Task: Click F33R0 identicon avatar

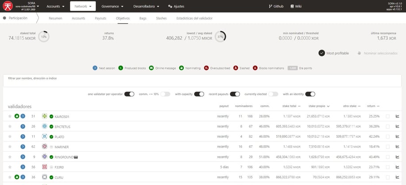Action: (x=45, y=167)
